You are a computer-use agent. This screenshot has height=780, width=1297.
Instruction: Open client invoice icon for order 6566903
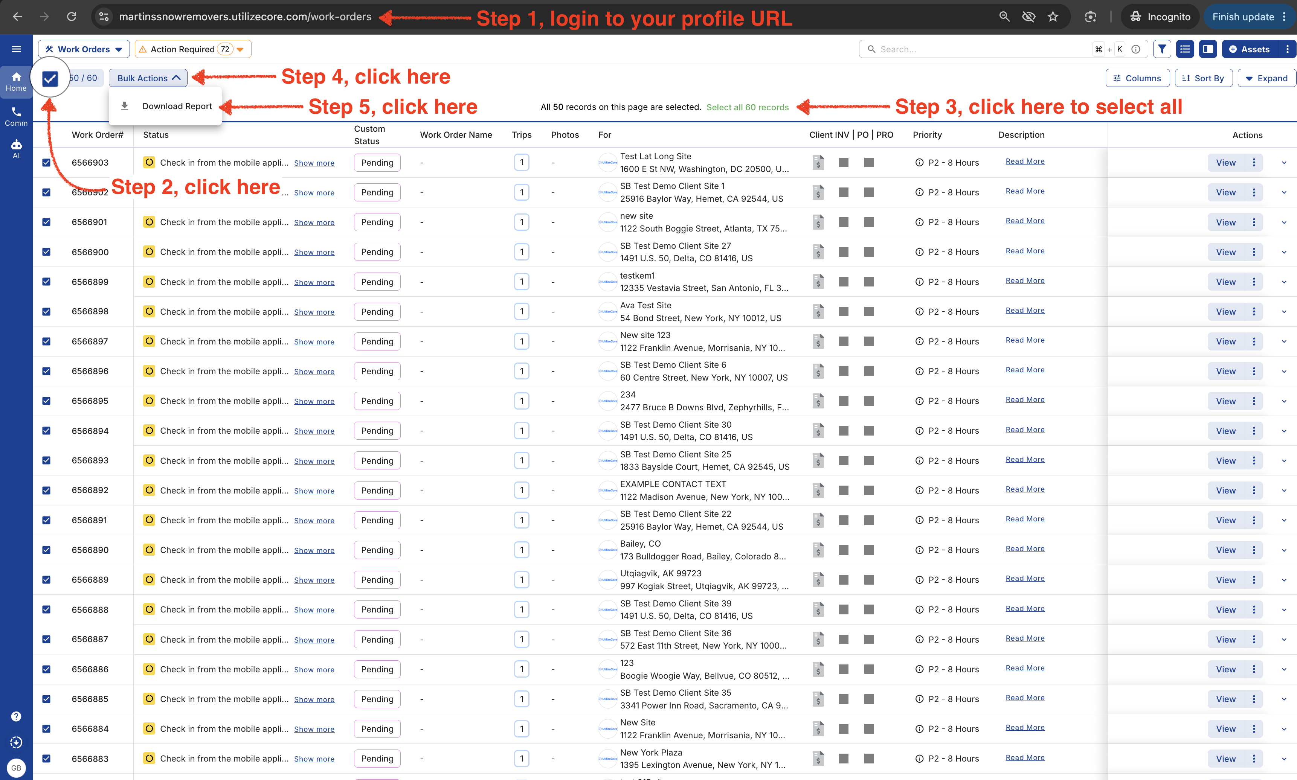818,162
